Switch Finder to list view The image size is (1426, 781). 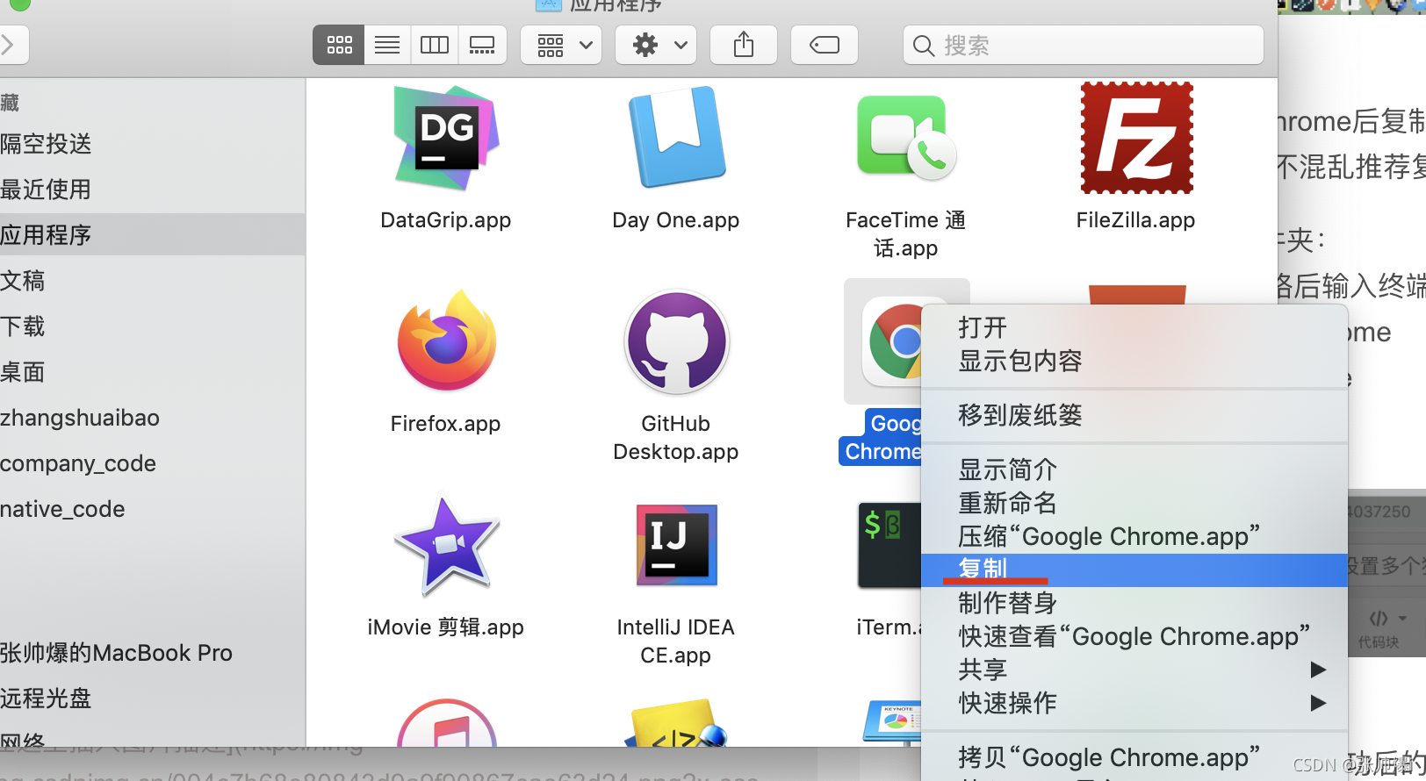(387, 45)
